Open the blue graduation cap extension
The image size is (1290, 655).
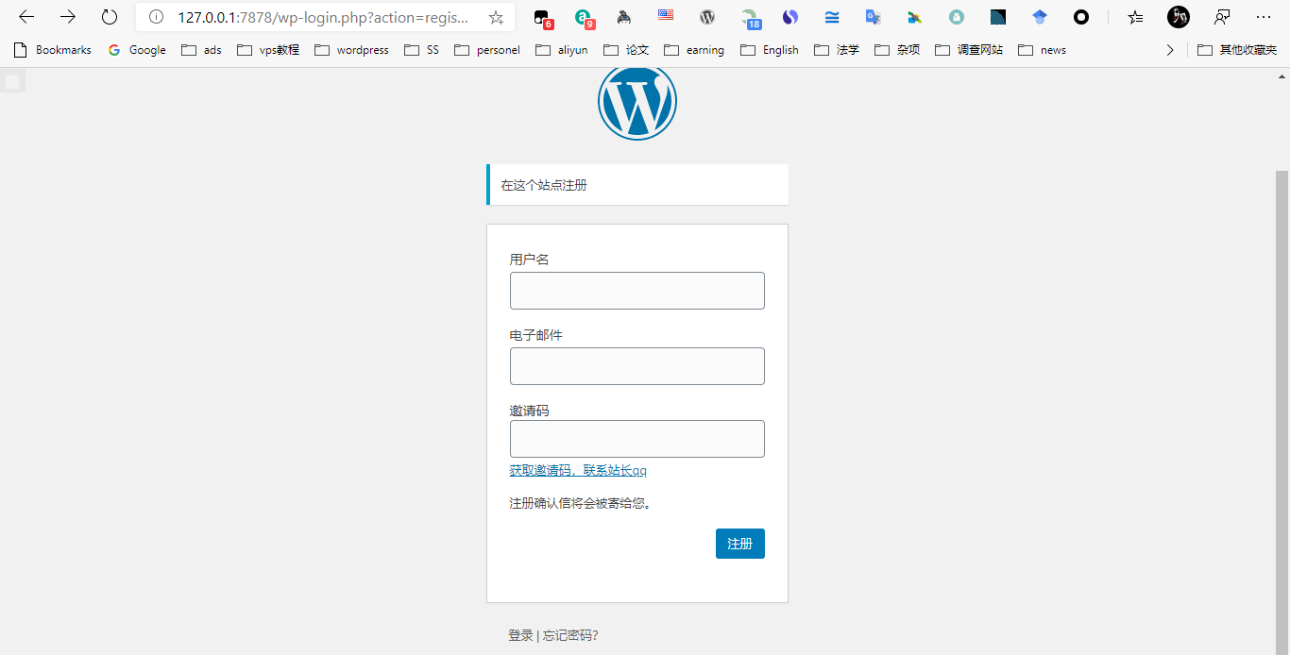coord(1040,17)
